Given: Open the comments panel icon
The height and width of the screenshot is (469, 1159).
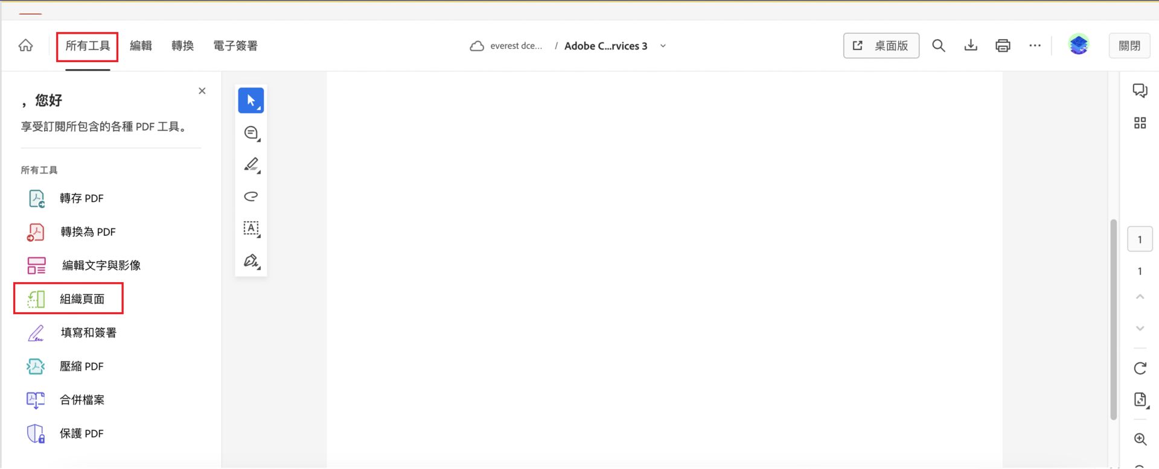Looking at the screenshot, I should tap(1140, 91).
